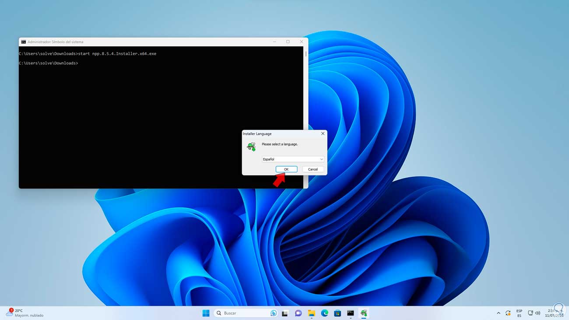This screenshot has width=569, height=320.
Task: Open File Explorer from the taskbar
Action: click(x=311, y=313)
